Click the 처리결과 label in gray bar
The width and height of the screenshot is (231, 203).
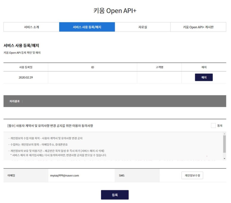click(x=14, y=101)
